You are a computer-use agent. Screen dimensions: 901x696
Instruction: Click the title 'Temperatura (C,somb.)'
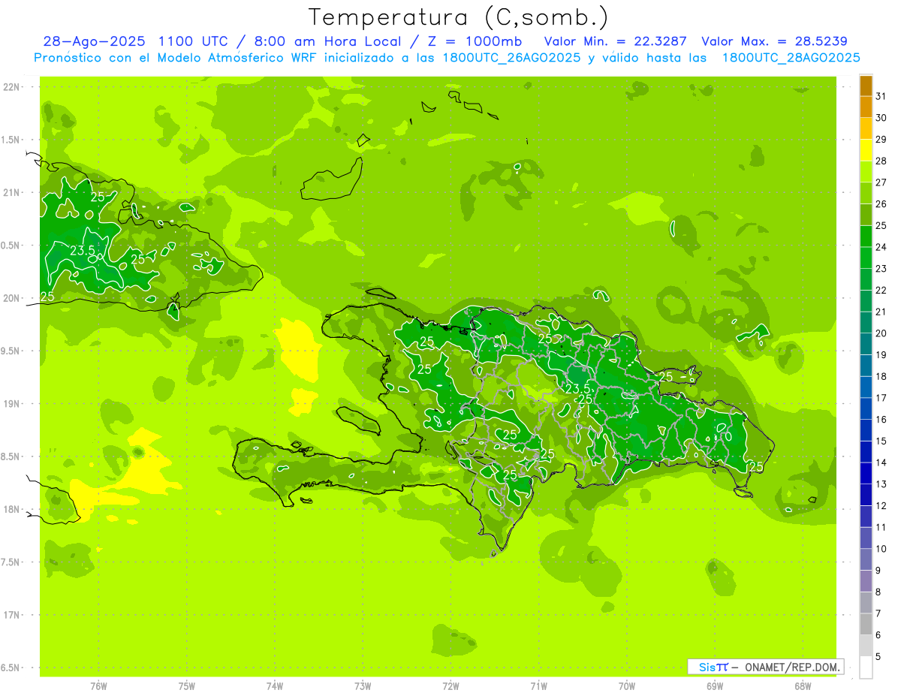[458, 17]
